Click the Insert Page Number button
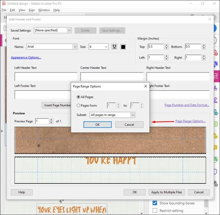This screenshot has width=220, height=215. 56,105
